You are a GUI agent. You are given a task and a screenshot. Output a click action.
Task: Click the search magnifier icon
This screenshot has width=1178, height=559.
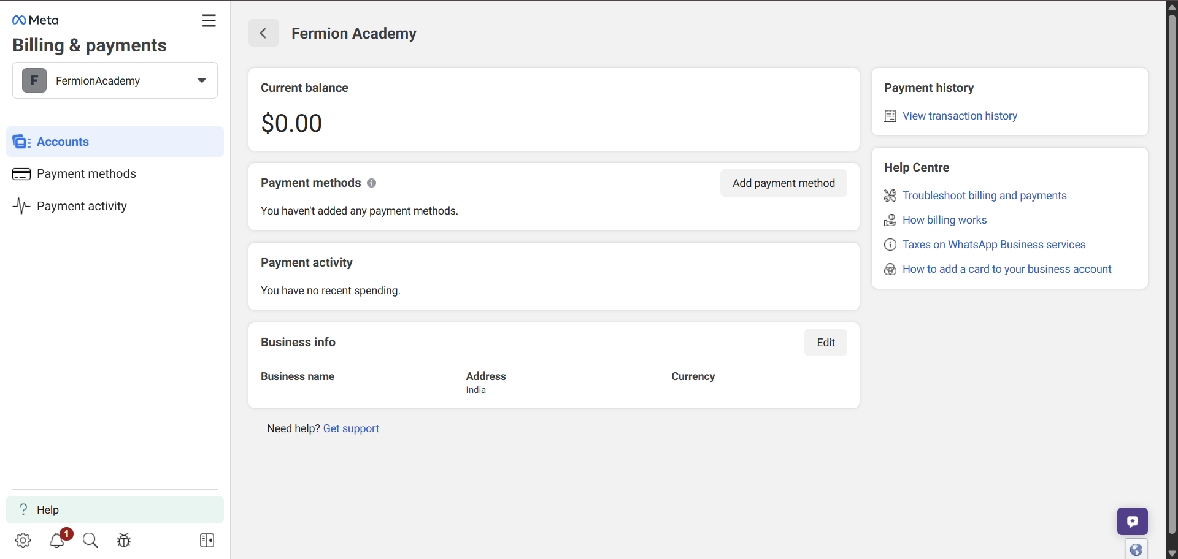pyautogui.click(x=90, y=540)
